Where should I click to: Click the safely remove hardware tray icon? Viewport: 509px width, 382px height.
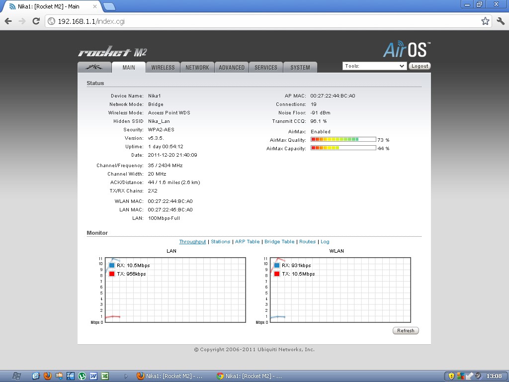tap(469, 376)
